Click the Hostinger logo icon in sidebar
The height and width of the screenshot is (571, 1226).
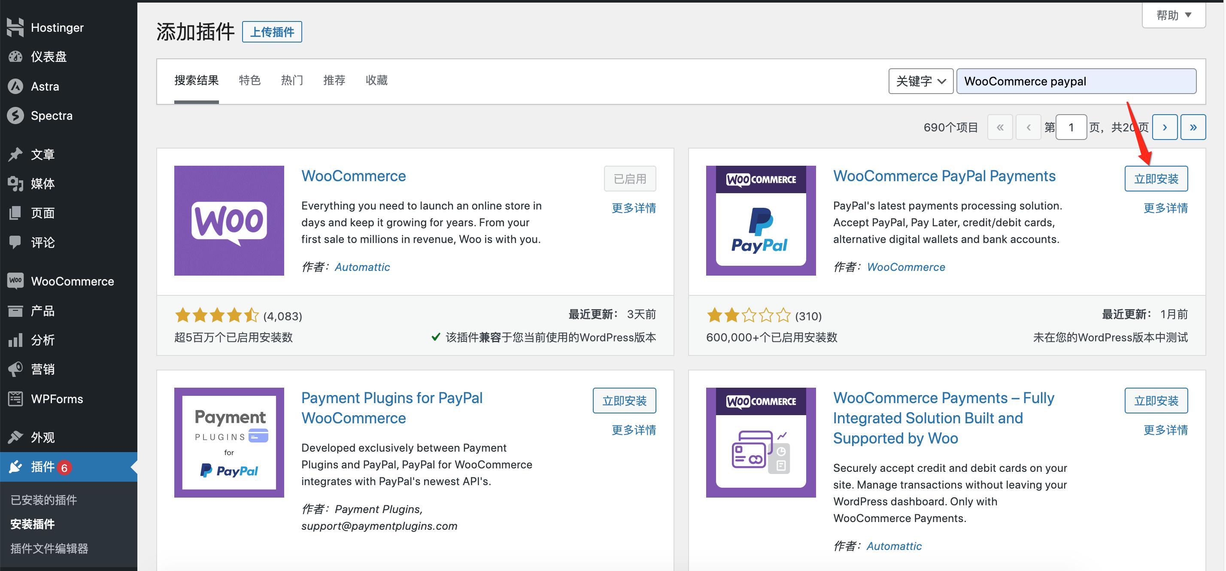tap(15, 27)
